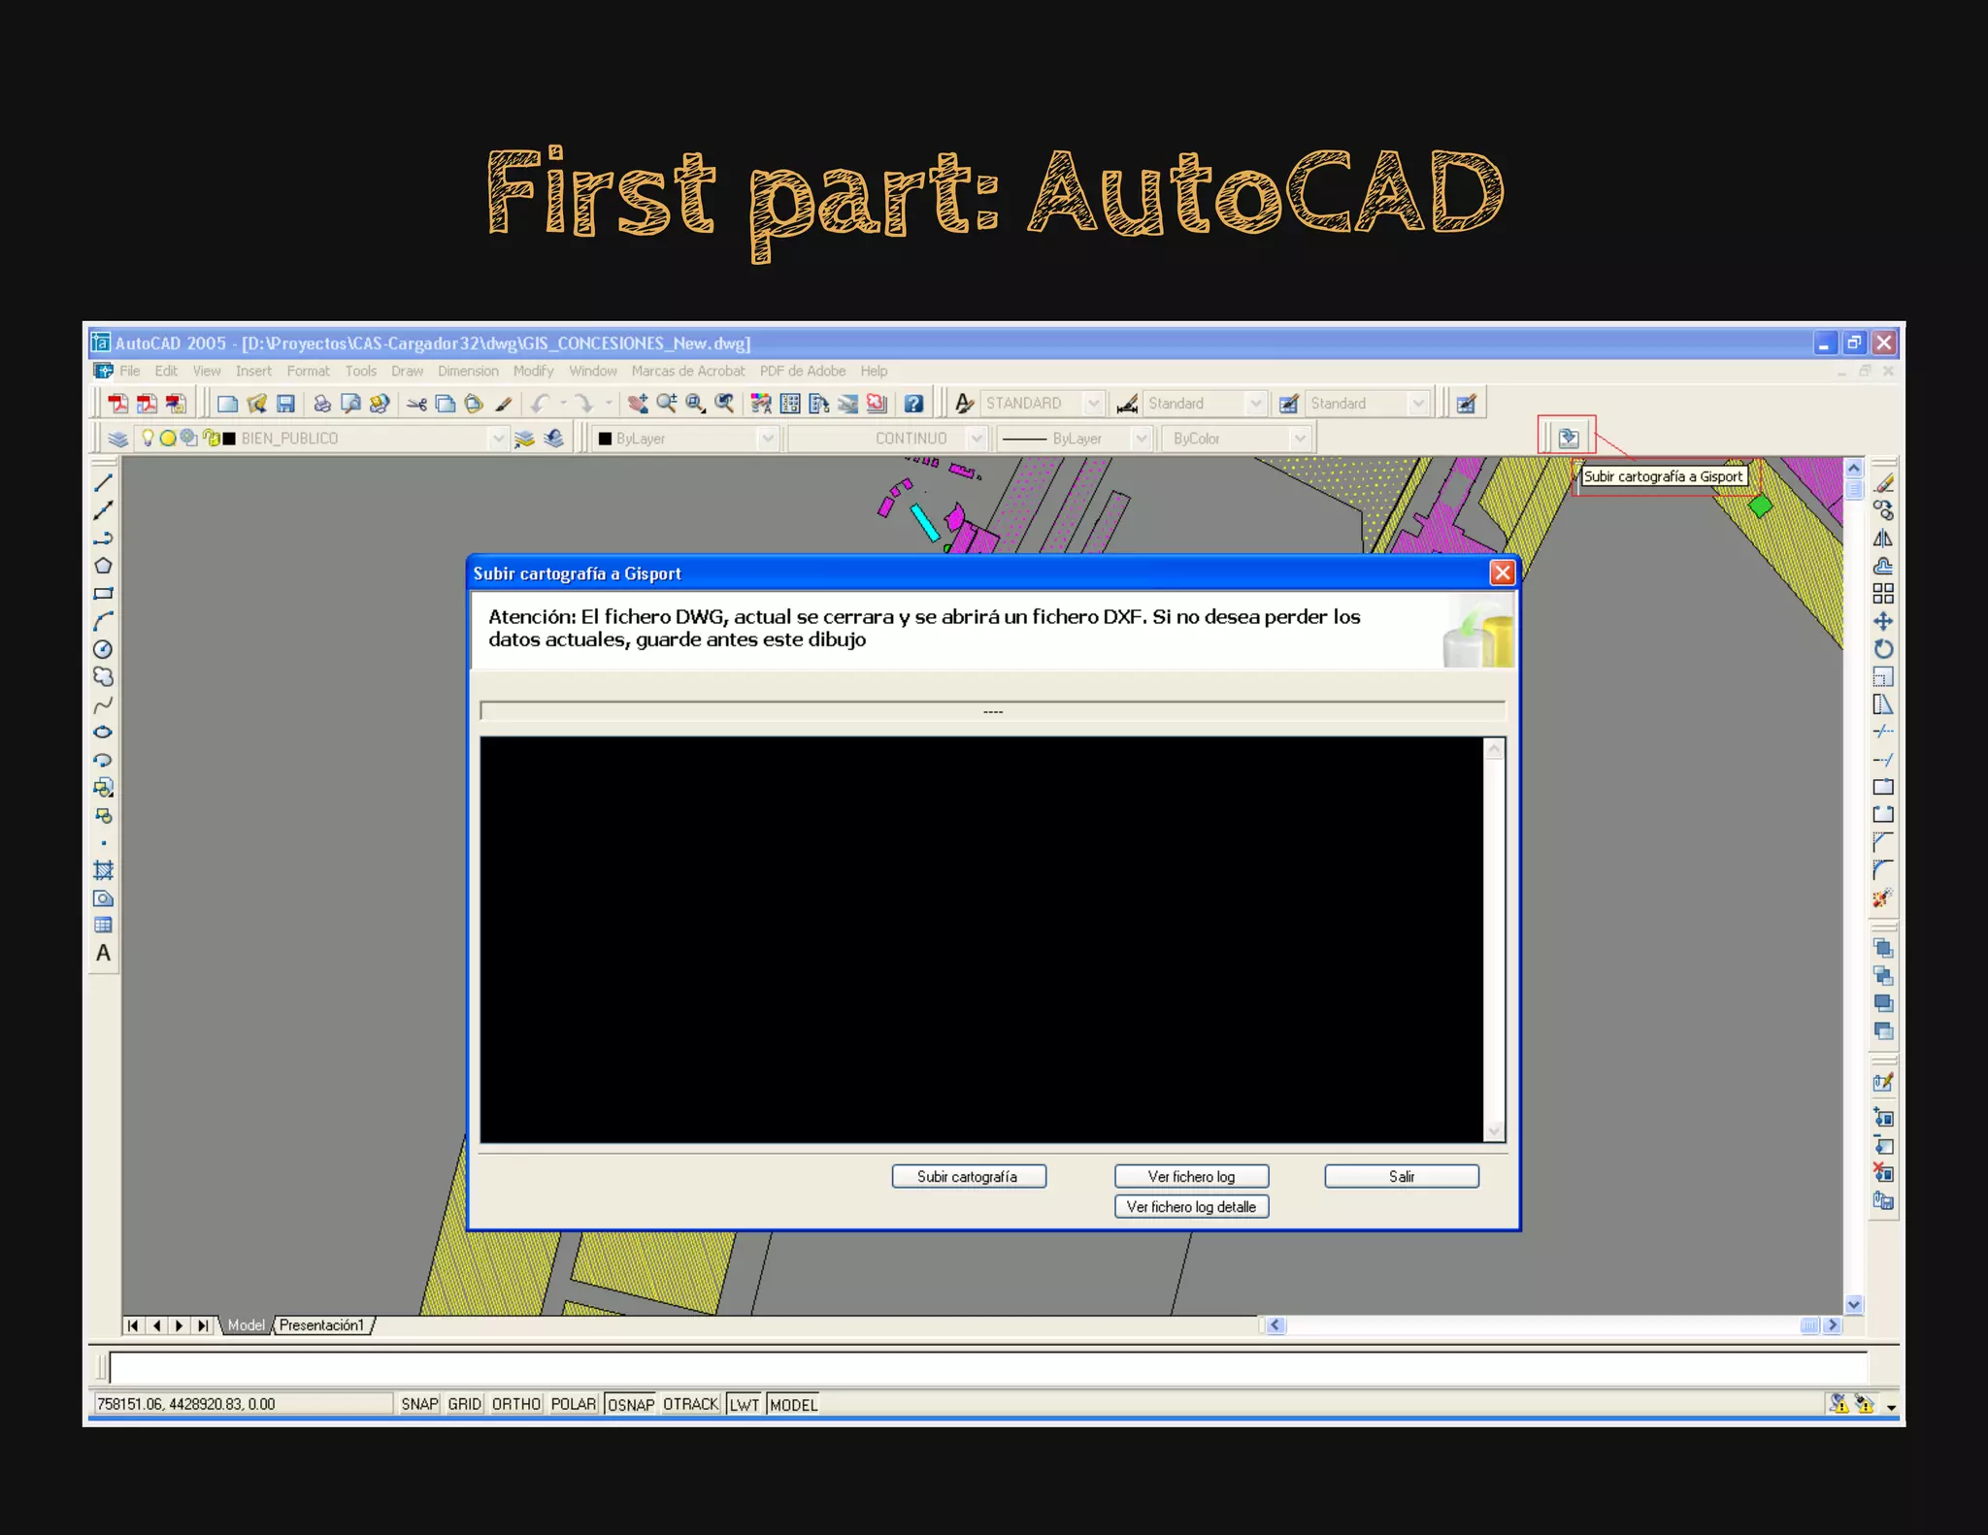Open the Draw menu
1988x1535 pixels.
(x=407, y=371)
